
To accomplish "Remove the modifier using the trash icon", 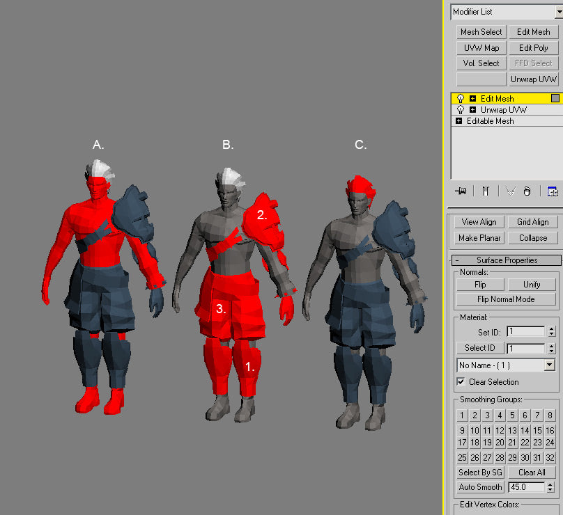I will [x=527, y=191].
